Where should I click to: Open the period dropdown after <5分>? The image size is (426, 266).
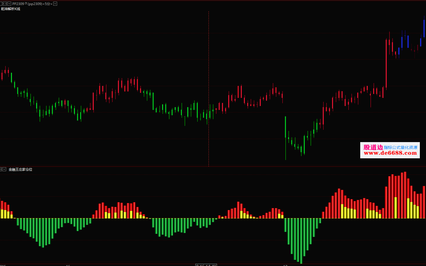[55, 4]
